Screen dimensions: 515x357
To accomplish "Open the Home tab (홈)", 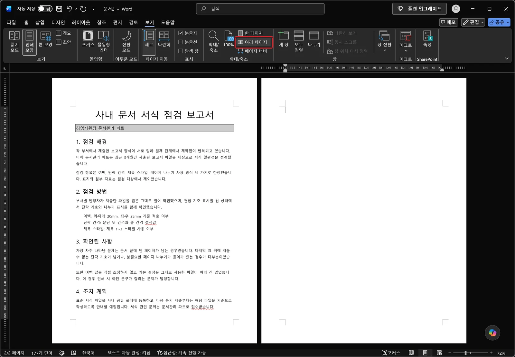I will pos(26,22).
